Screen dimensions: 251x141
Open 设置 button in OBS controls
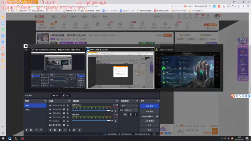[x=150, y=125]
